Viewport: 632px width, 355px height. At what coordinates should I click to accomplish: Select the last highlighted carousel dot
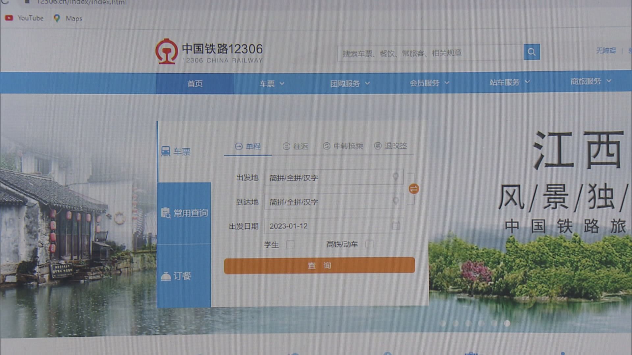coord(507,323)
